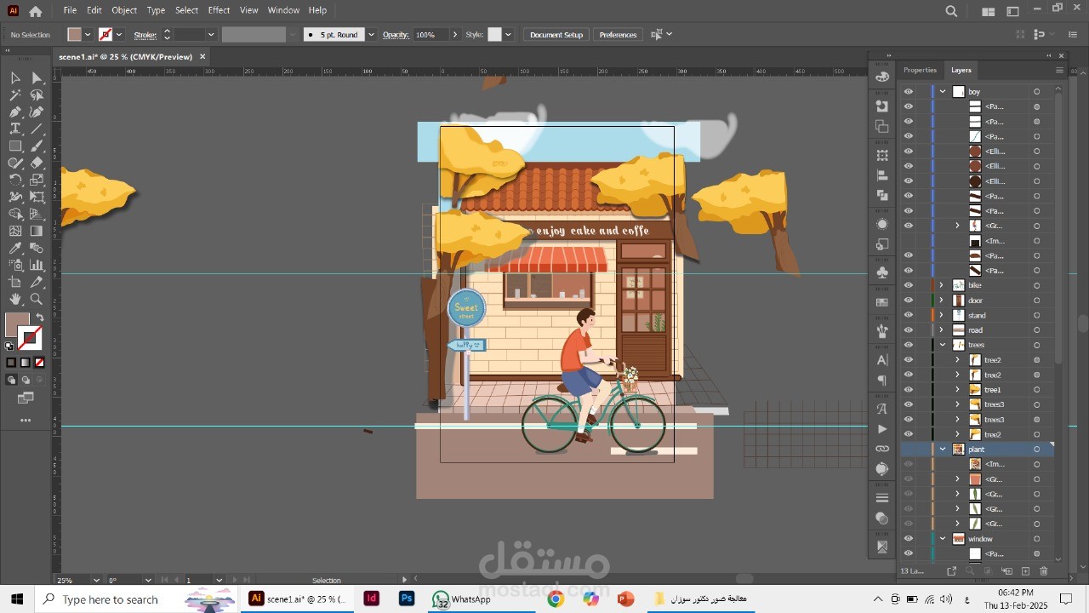Activate the Zoom tool

click(x=37, y=299)
